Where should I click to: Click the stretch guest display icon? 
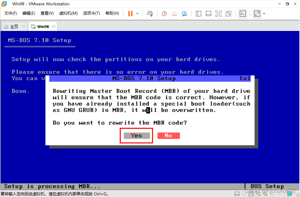[x=257, y=14]
